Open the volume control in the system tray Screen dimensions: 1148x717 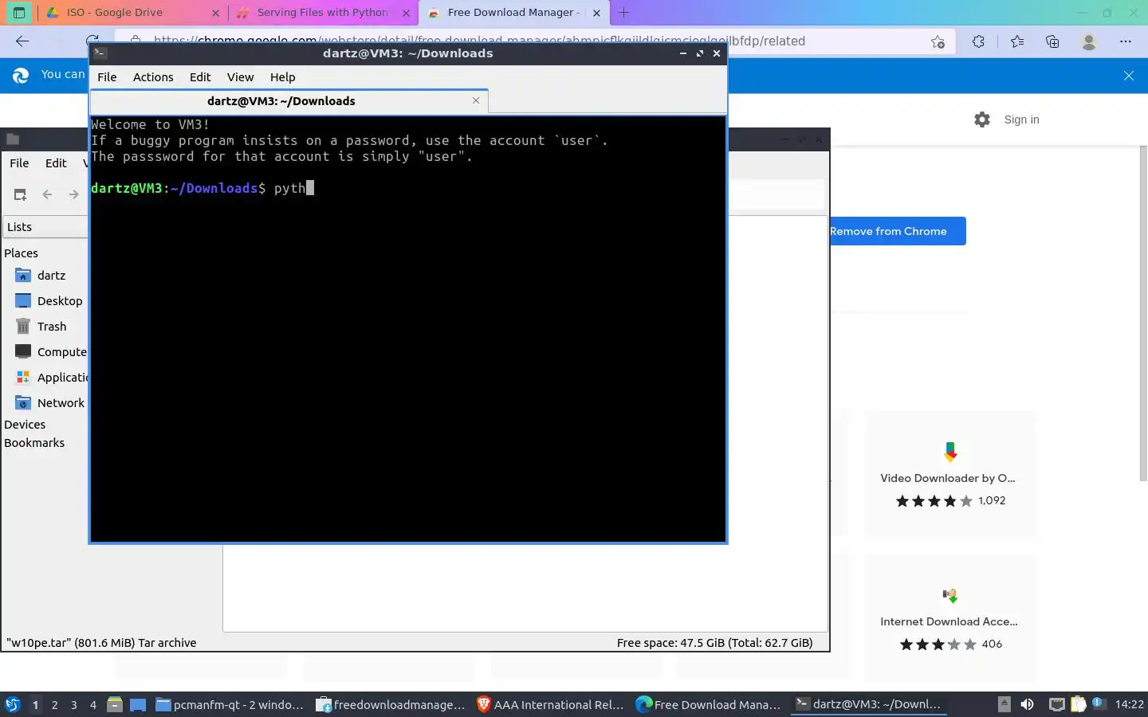[1027, 704]
